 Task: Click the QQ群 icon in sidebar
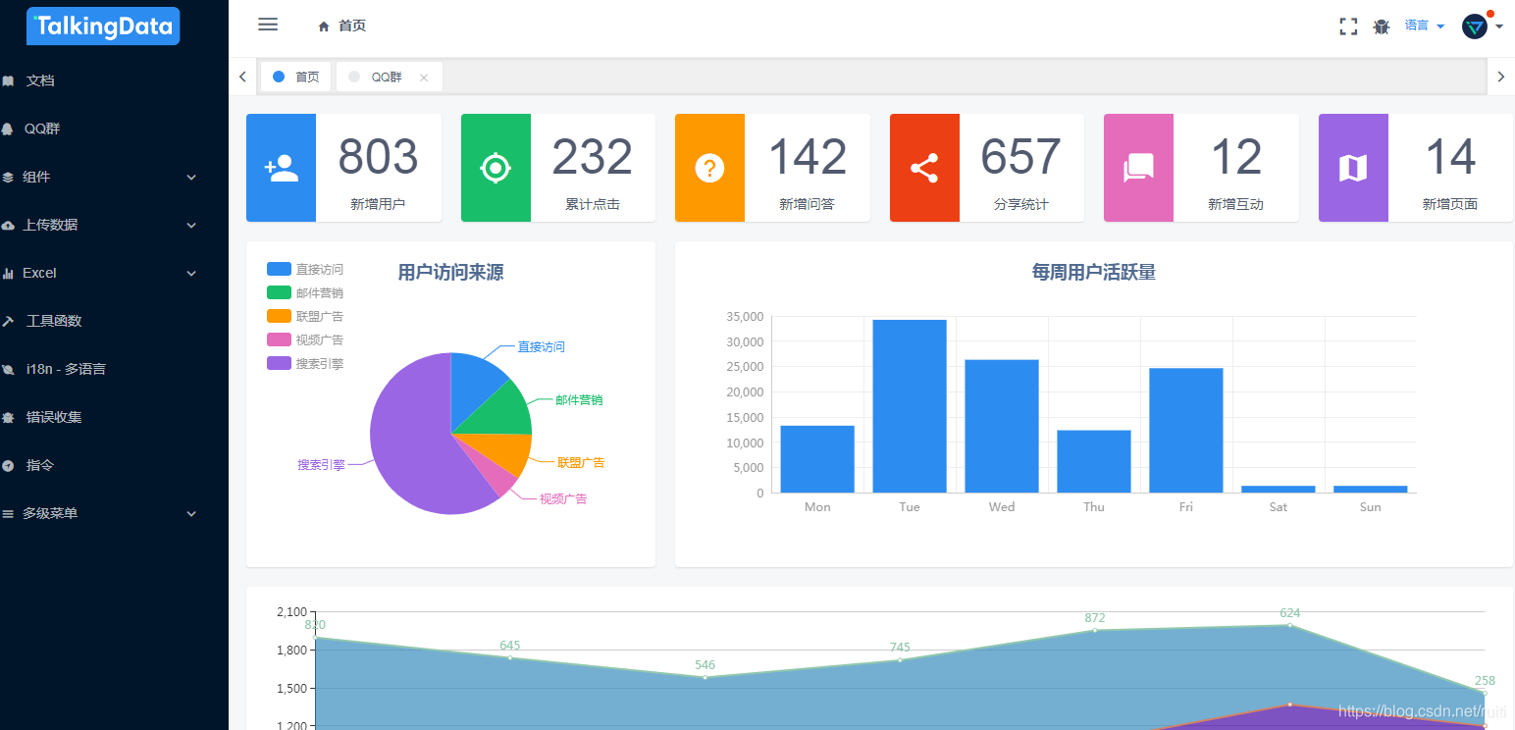point(8,129)
